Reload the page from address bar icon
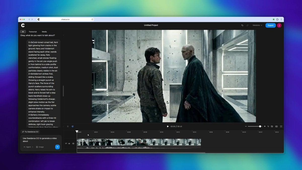 [92, 19]
